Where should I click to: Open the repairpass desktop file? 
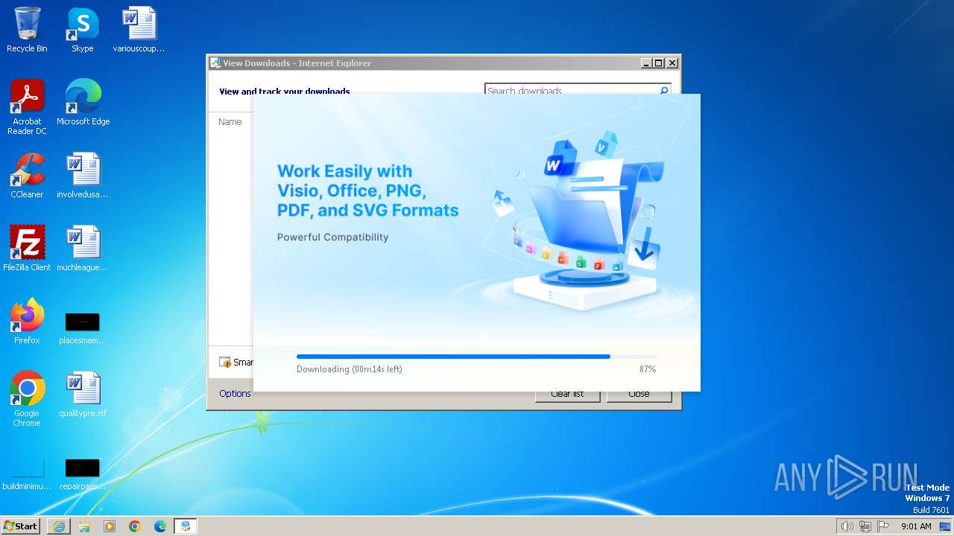[x=83, y=475]
